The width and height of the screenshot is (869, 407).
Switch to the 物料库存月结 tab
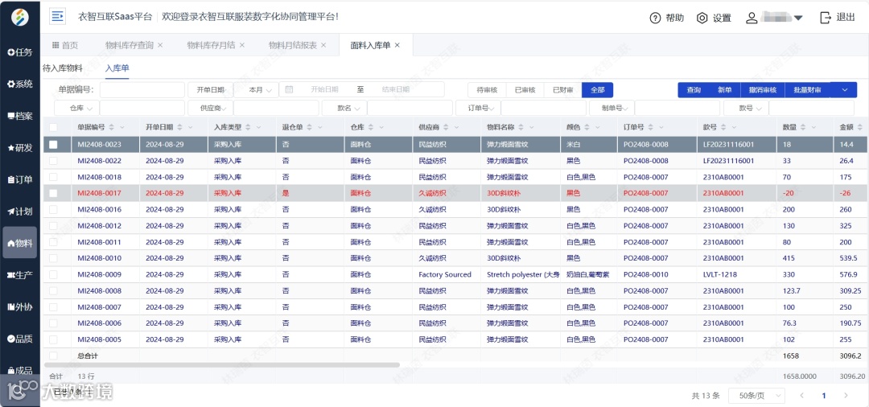(211, 45)
